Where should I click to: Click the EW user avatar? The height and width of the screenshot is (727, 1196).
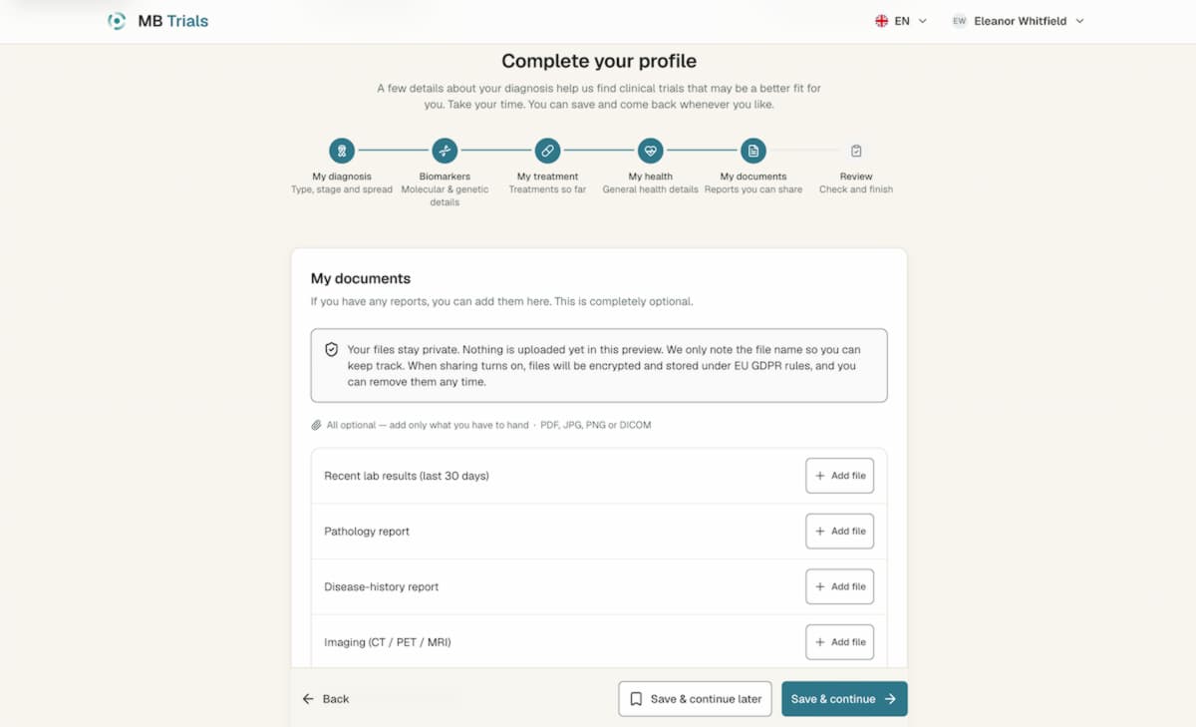pyautogui.click(x=960, y=21)
